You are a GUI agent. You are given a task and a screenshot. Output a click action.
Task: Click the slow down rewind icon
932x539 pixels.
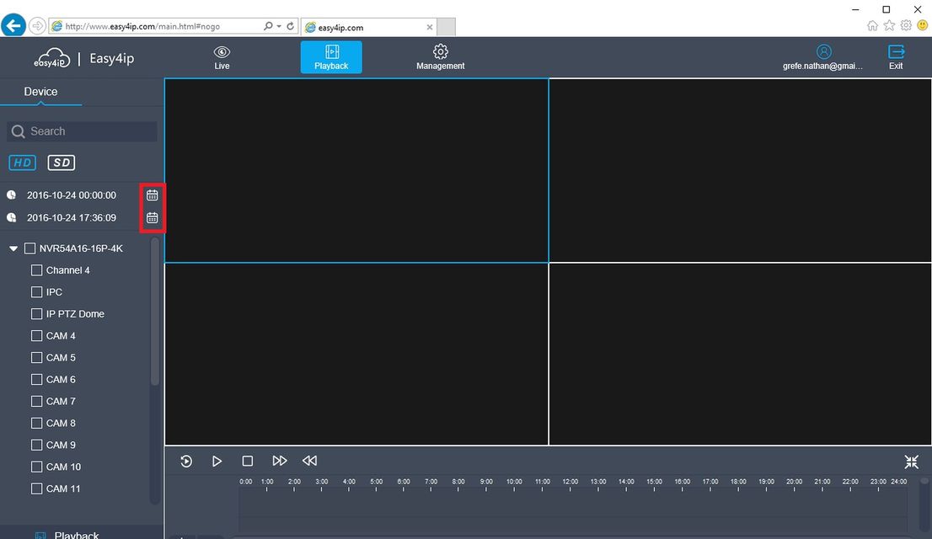(x=309, y=461)
